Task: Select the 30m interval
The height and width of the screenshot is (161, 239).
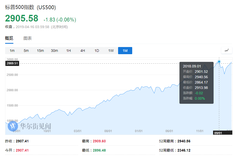Action: 54,51
